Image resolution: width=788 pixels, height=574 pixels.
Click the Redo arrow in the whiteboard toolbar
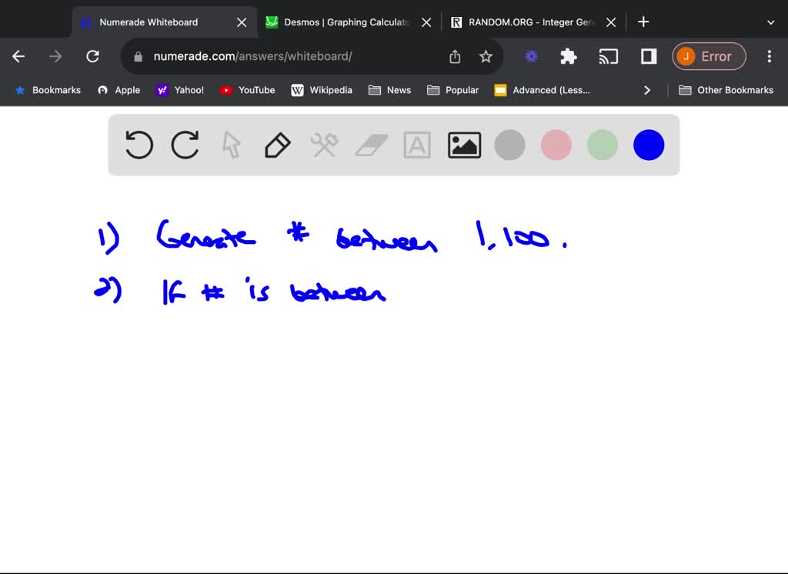click(x=185, y=145)
